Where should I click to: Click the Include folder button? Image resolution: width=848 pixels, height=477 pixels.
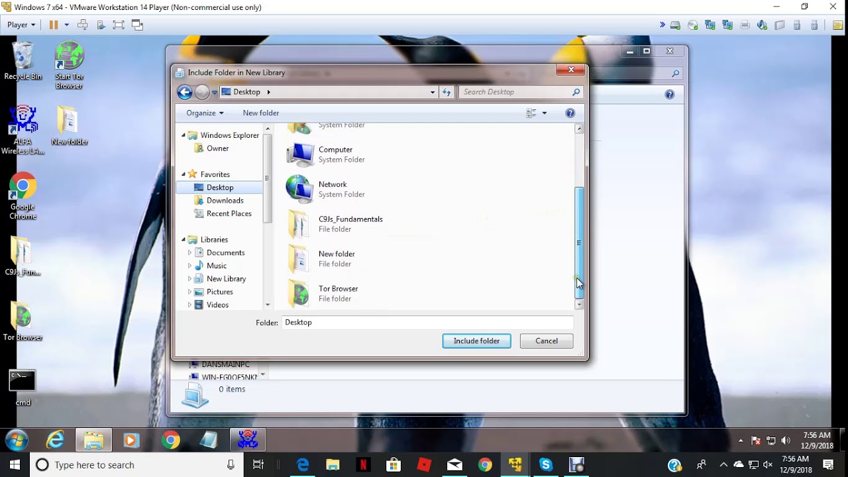point(476,341)
